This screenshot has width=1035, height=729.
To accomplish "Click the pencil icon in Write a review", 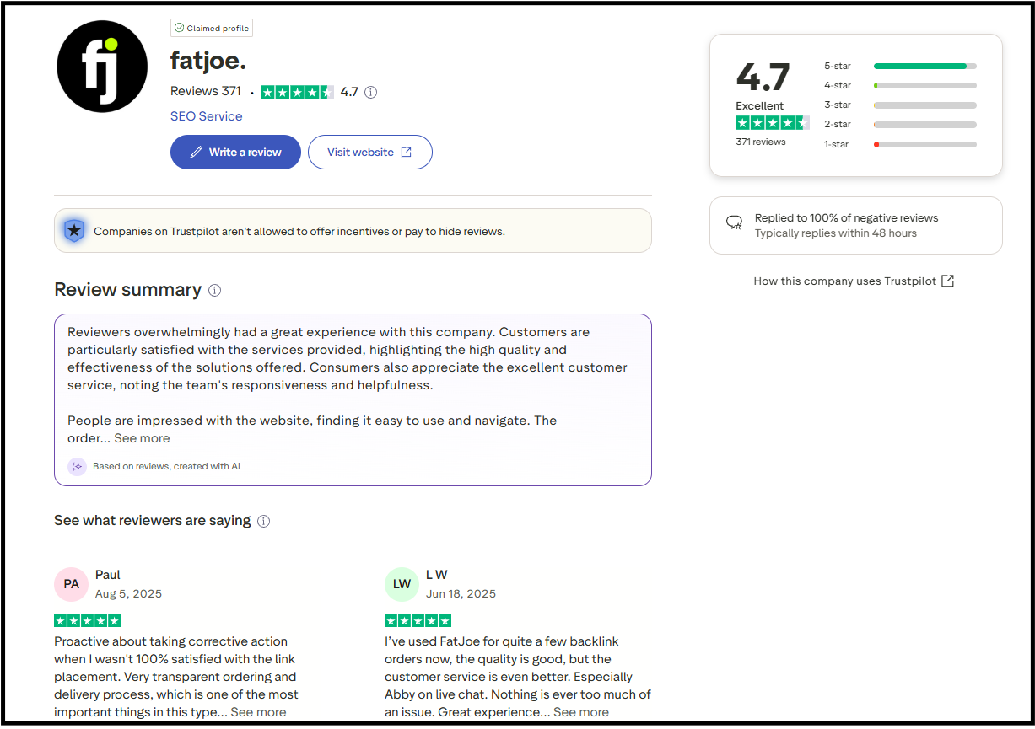I will tap(196, 153).
